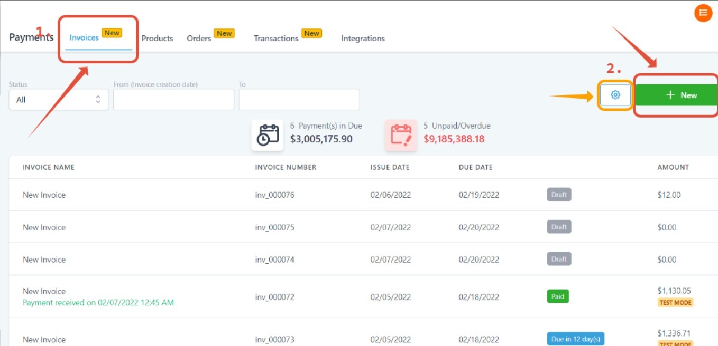Expand the Status filter dropdown
Screen dimensions: 718x346
[x=59, y=100]
